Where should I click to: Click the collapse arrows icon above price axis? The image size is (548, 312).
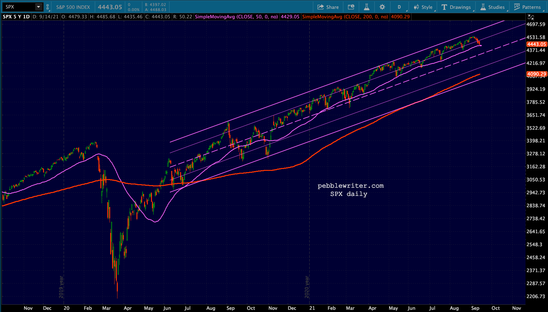pos(531,17)
